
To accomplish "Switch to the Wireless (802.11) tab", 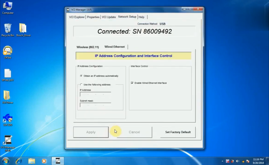I will pos(88,47).
